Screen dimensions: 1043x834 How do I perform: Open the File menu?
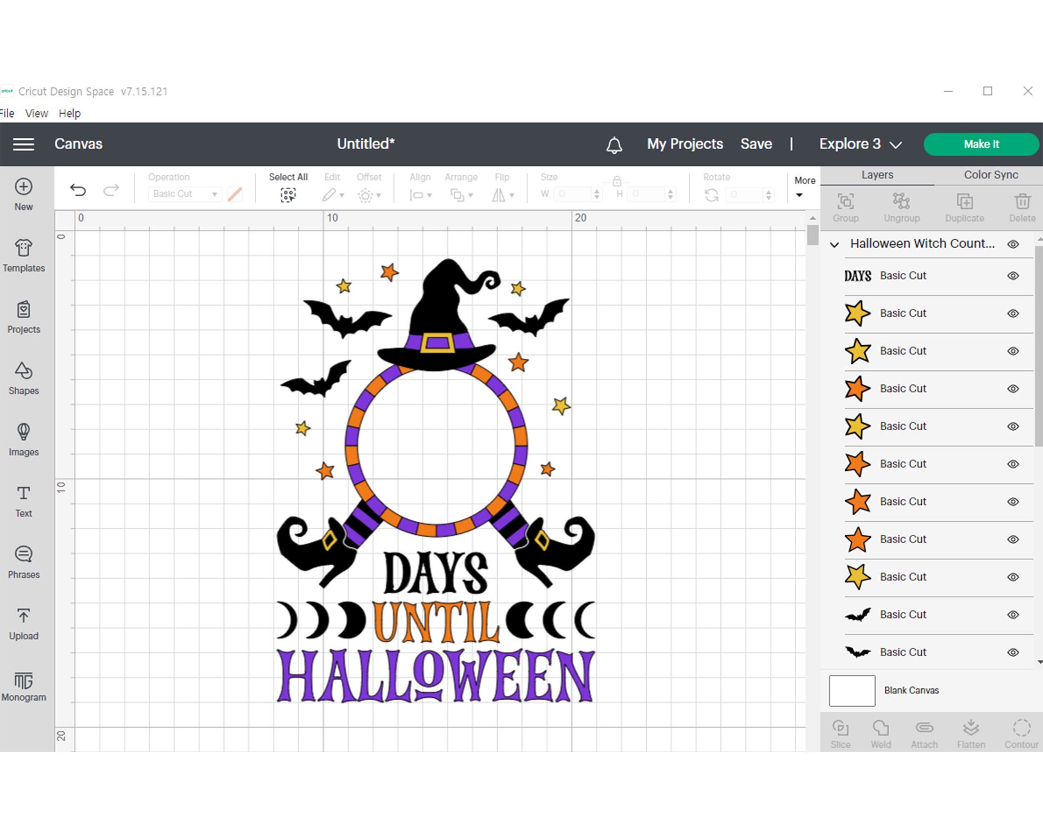7,113
